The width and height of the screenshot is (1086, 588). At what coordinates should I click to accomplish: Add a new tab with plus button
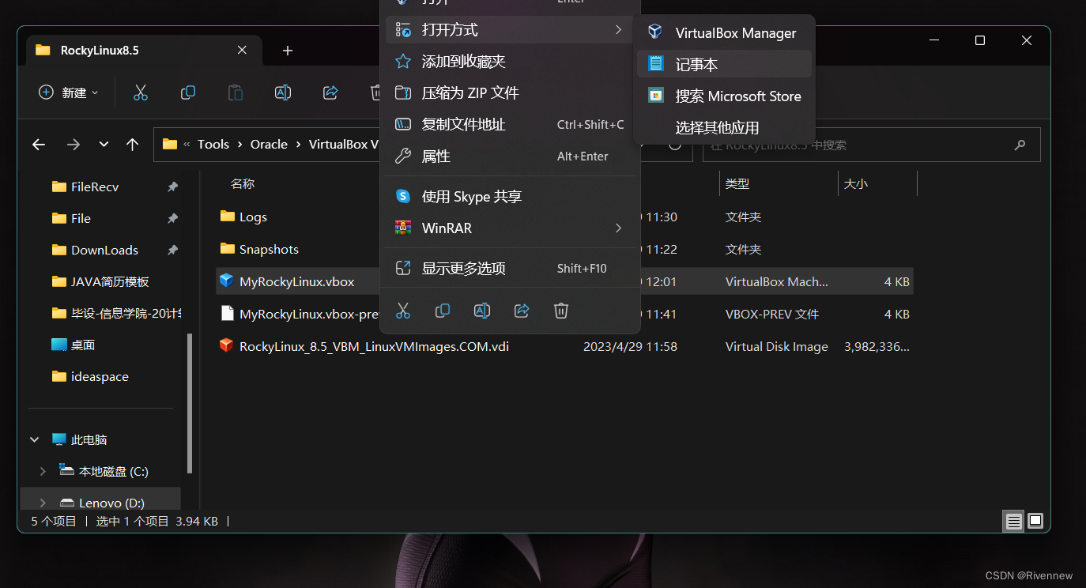(288, 51)
